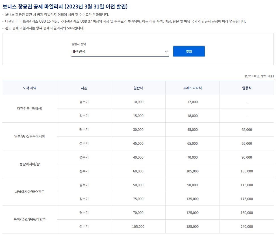Click the 일본/중국/동북아시아 region cell
278x238 pixels.
[29, 136]
